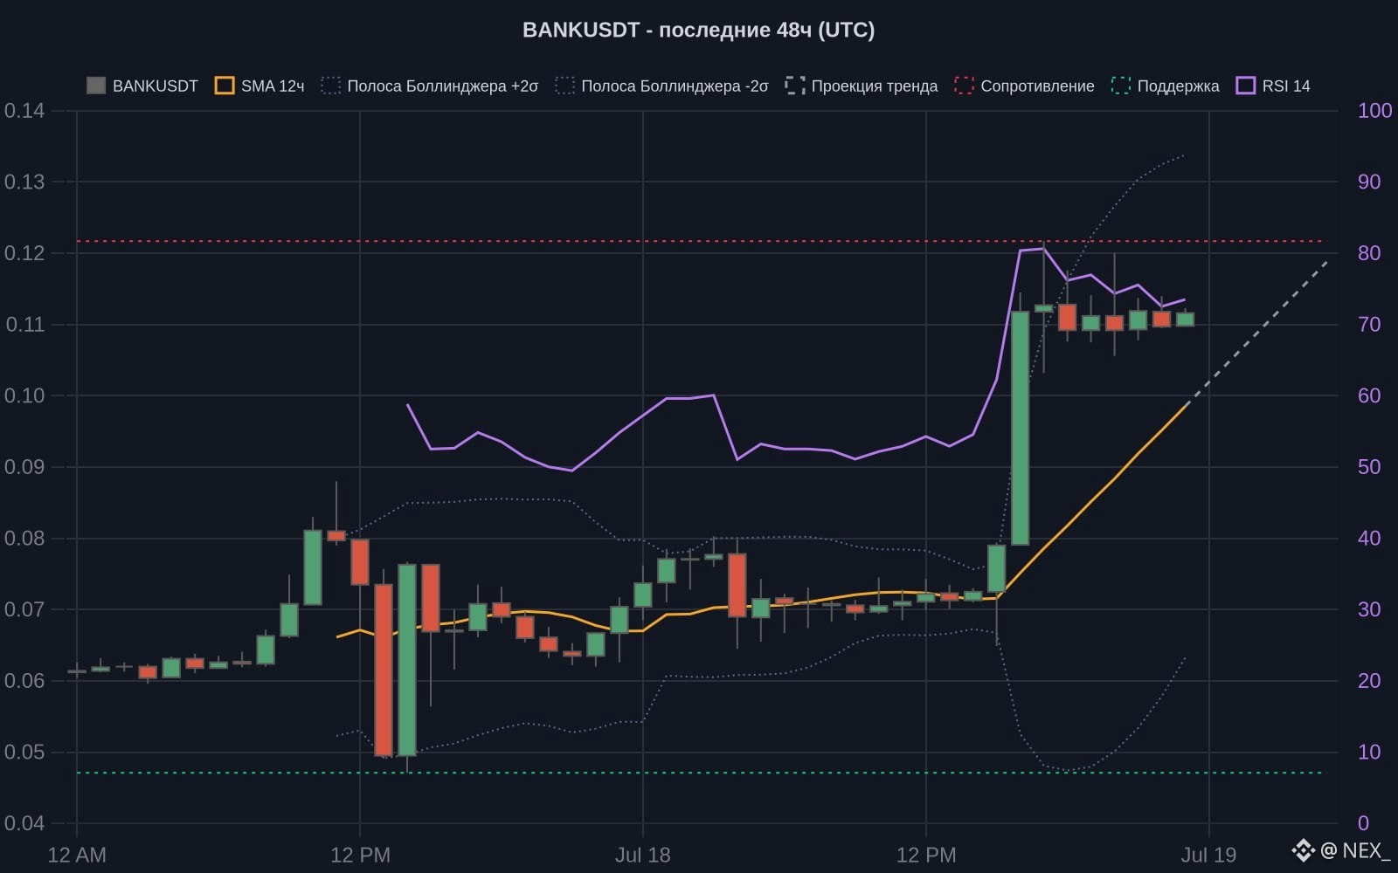Toggle the Поддержка legend label

click(1178, 86)
